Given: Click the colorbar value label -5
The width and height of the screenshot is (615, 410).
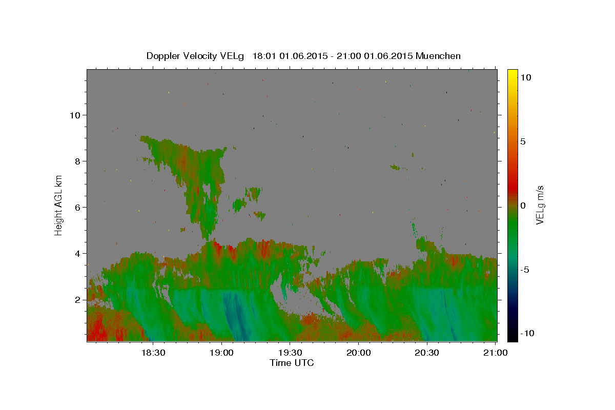Looking at the screenshot, I should [x=525, y=270].
